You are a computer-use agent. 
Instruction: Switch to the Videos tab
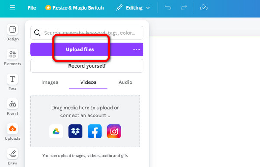[x=88, y=82]
